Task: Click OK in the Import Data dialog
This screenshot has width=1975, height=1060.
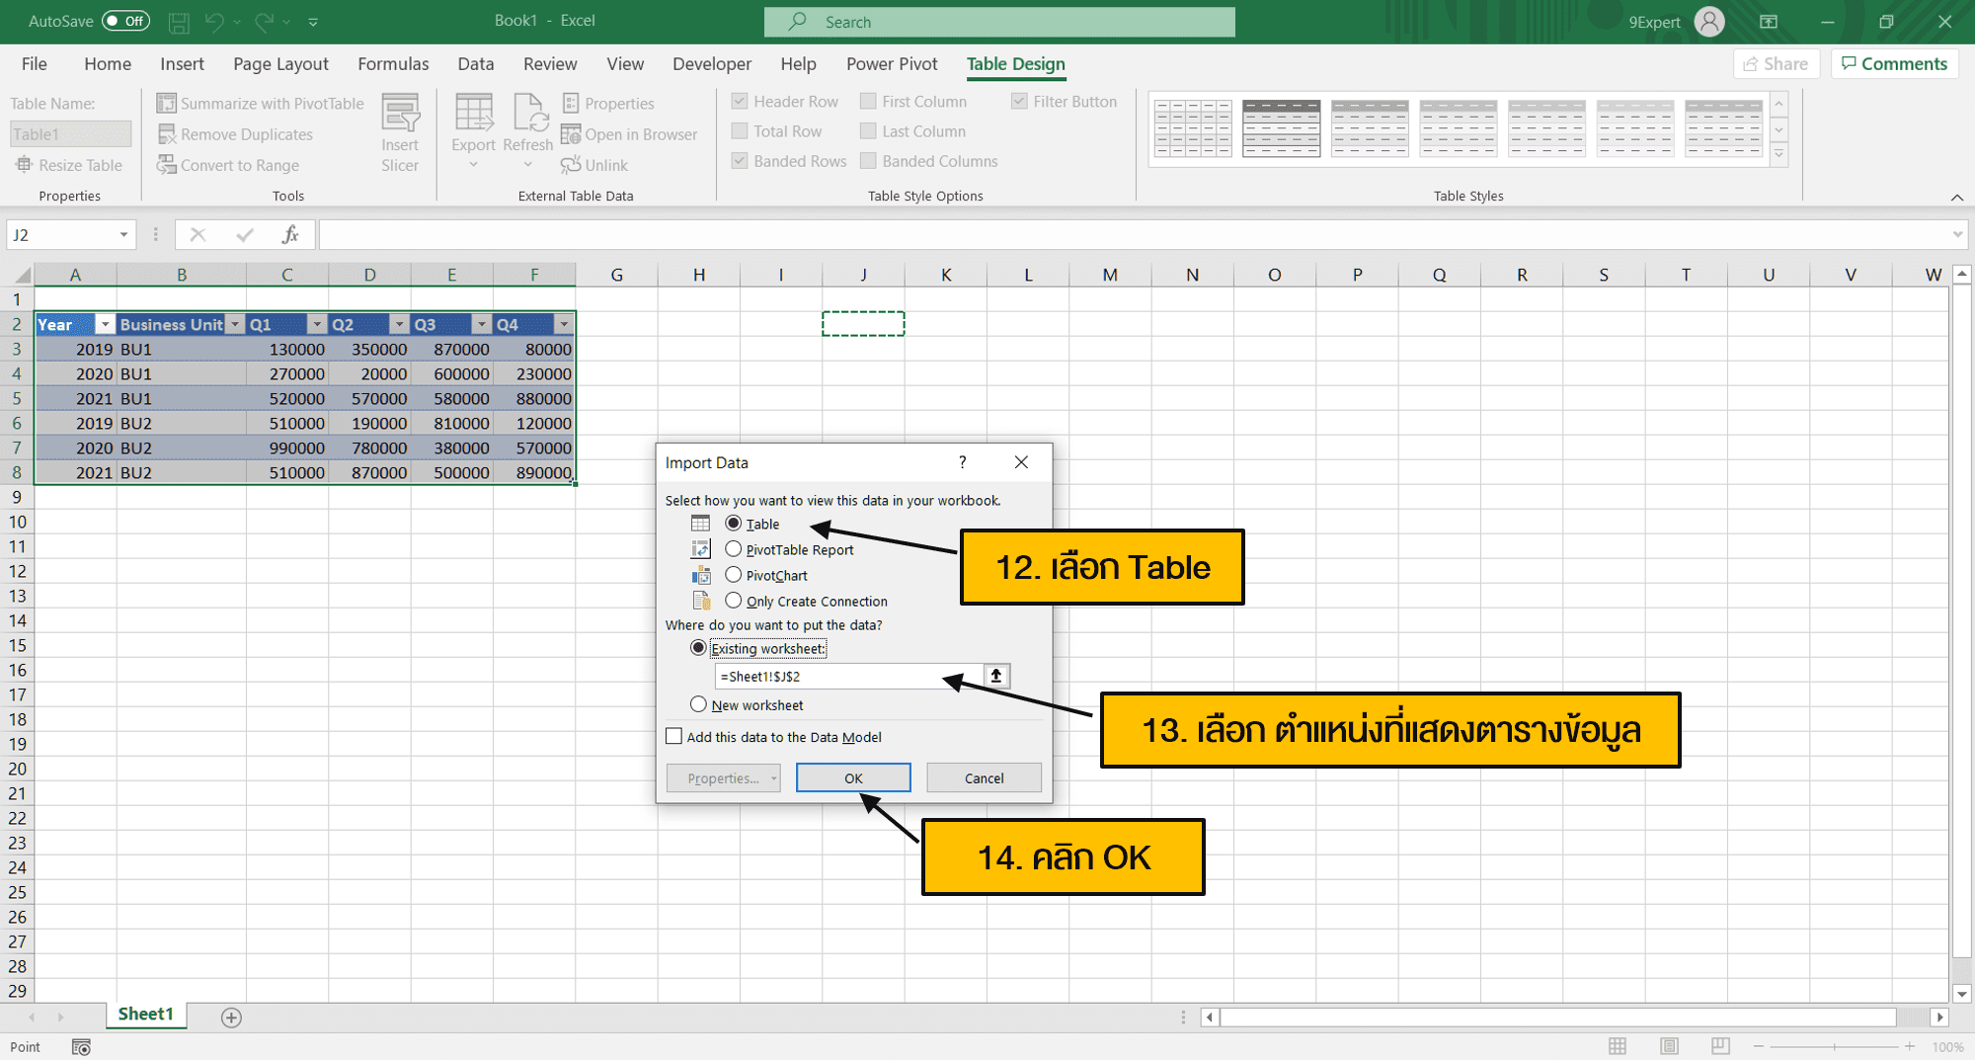Action: [x=851, y=777]
